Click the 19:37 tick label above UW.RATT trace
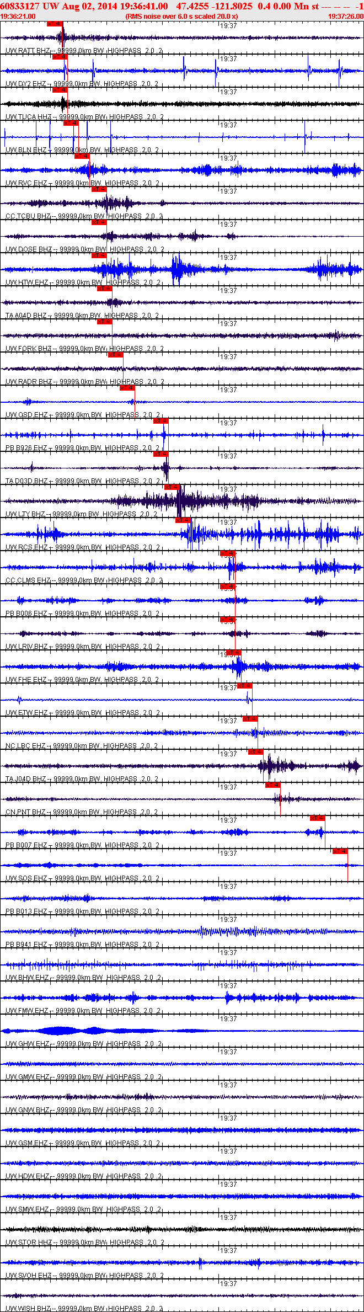Image resolution: width=364 pixels, height=1312 pixels. pos(228,26)
